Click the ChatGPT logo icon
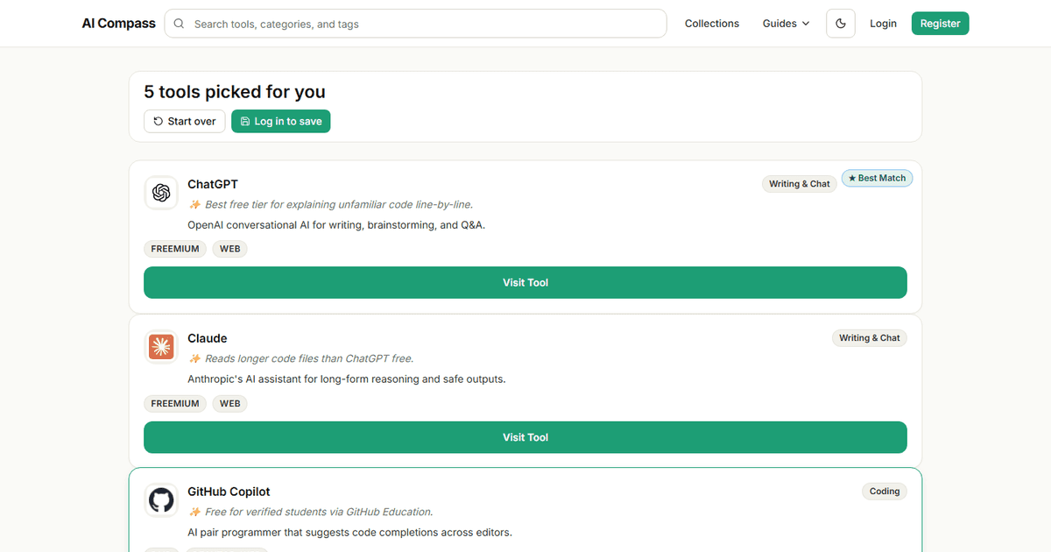The image size is (1051, 552). point(160,193)
